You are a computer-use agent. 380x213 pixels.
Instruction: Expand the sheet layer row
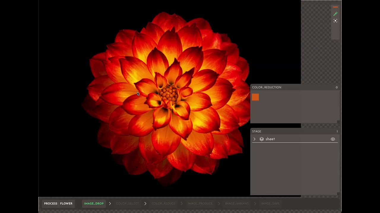click(254, 139)
